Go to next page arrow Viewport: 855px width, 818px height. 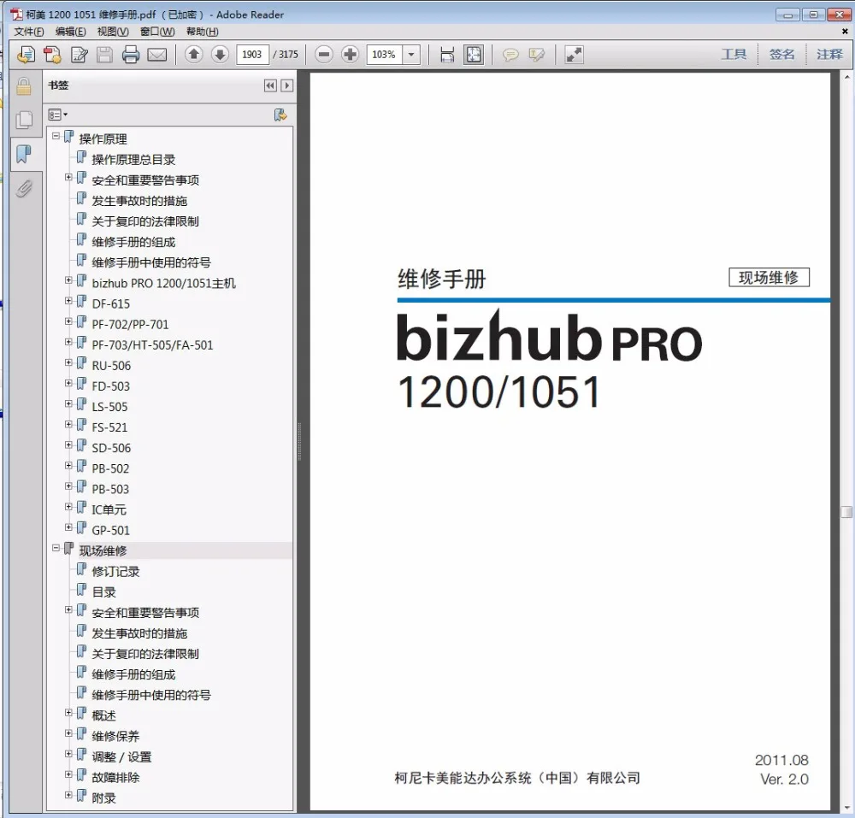(x=220, y=55)
